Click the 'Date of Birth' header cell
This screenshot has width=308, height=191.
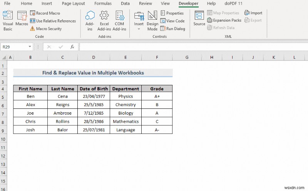coord(94,89)
